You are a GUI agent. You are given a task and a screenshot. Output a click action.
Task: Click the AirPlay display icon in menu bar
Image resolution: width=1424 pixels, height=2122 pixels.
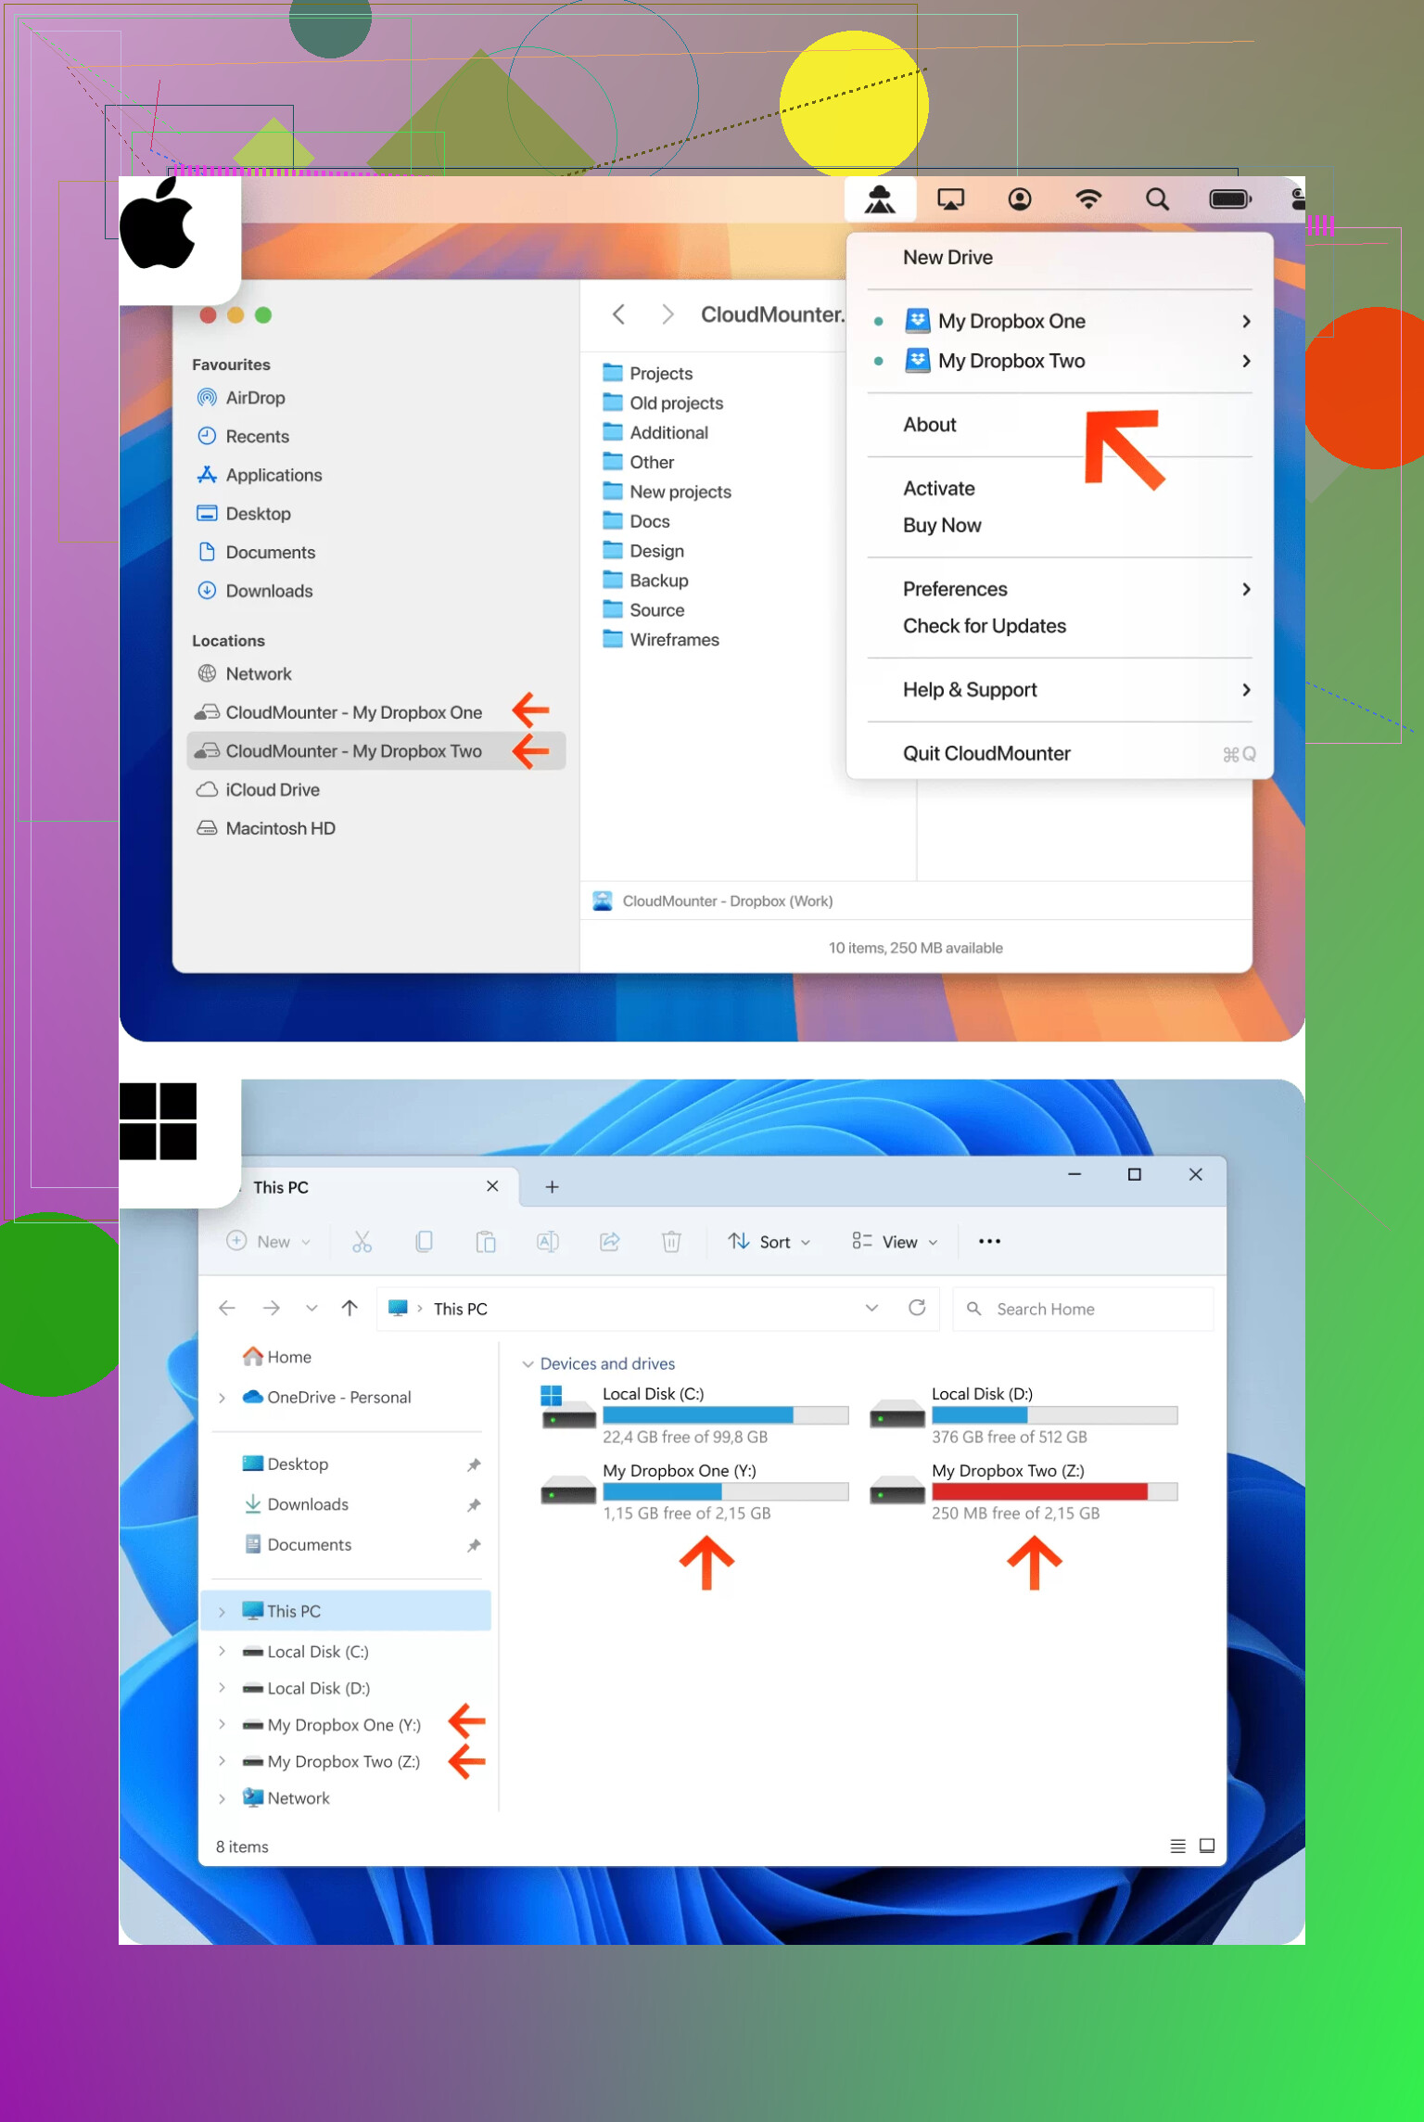pos(950,199)
